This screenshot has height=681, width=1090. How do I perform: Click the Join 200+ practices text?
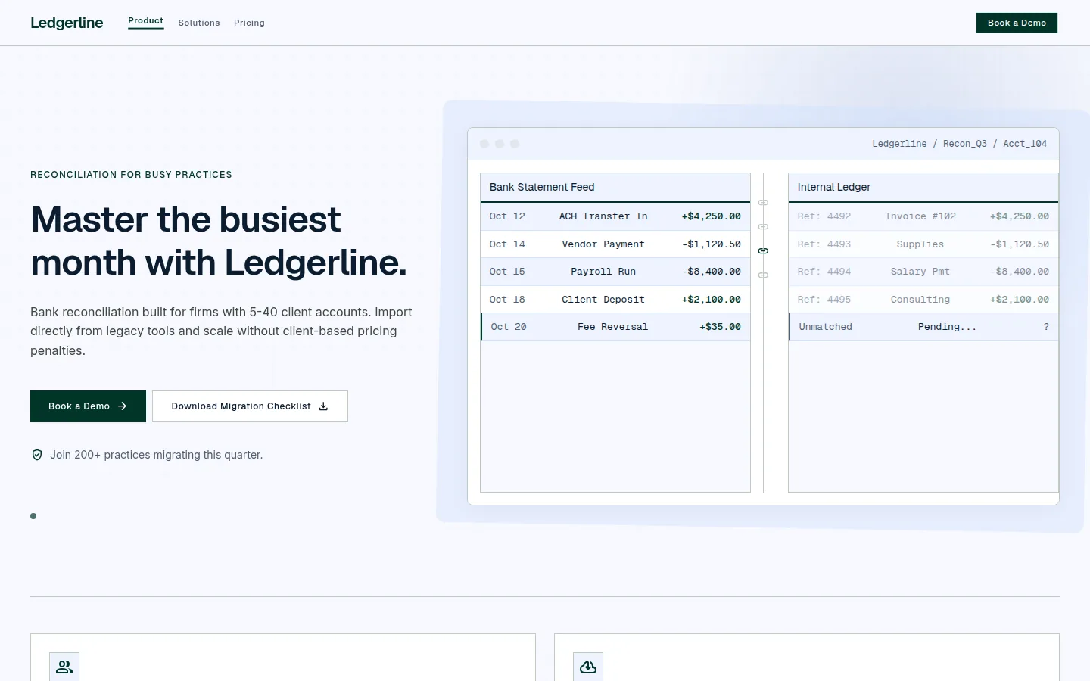[157, 455]
